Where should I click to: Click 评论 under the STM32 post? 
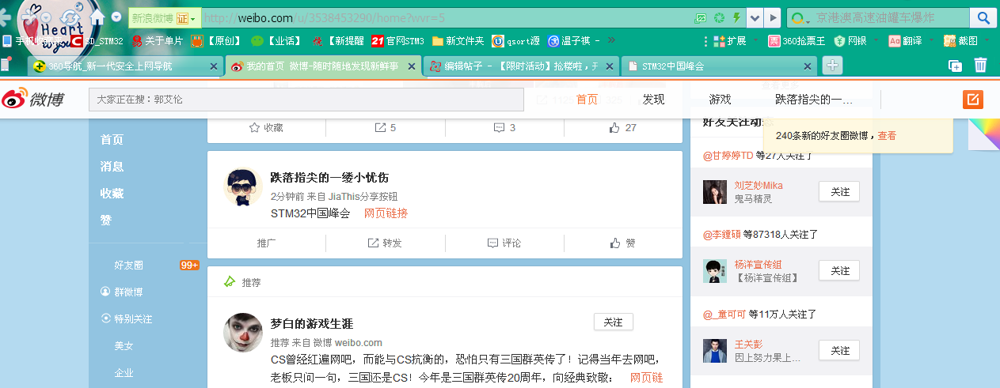tap(504, 243)
